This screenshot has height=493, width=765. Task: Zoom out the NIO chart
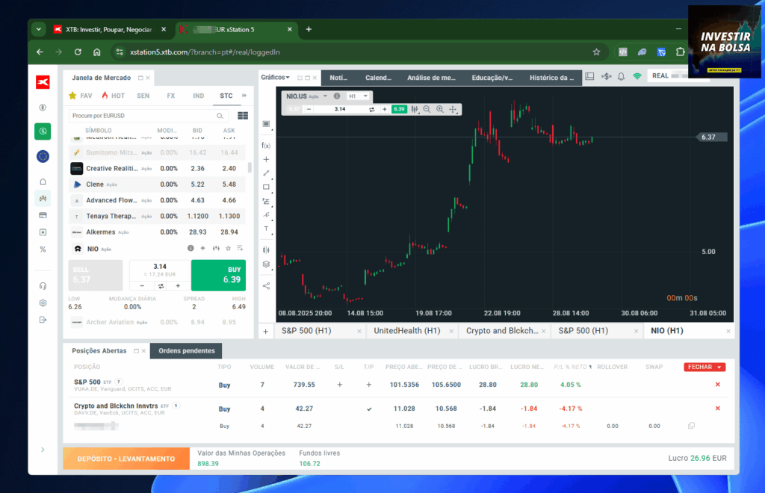pos(427,109)
